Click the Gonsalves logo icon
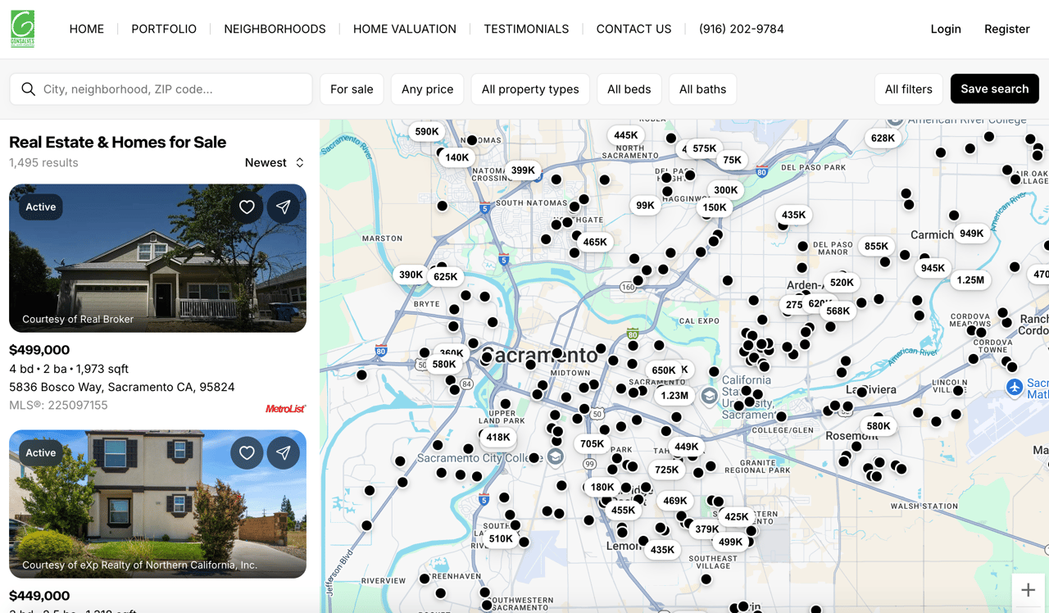Image resolution: width=1049 pixels, height=613 pixels. point(23,29)
